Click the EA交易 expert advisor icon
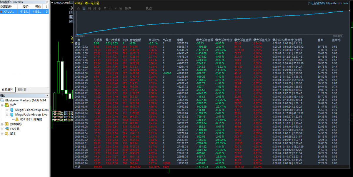 [x=7, y=129]
